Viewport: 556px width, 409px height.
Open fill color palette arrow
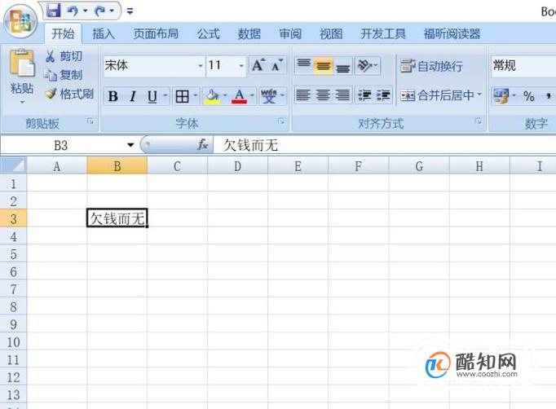point(225,96)
